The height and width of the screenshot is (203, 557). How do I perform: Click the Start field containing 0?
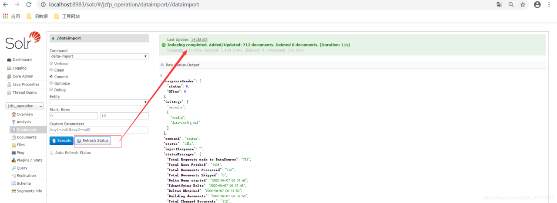(74, 116)
